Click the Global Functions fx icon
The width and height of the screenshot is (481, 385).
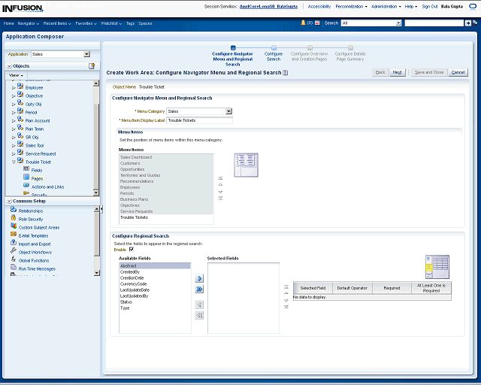(14, 260)
